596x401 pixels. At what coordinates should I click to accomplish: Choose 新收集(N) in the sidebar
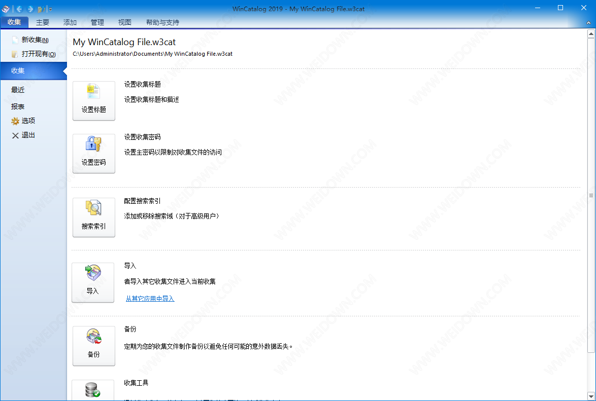(34, 40)
